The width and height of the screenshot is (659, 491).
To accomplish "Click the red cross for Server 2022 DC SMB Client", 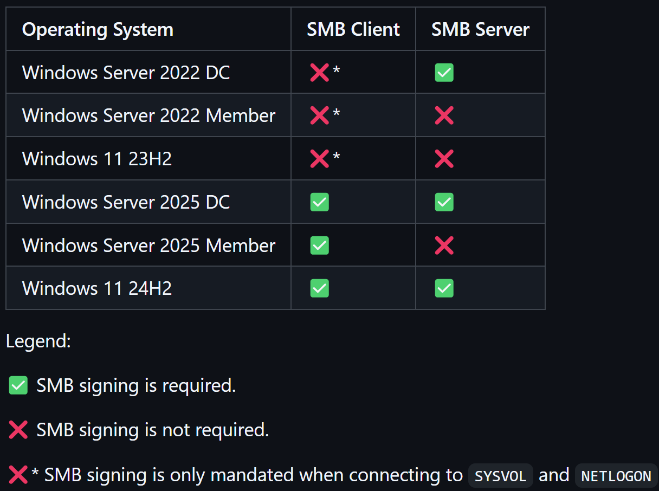I will [x=319, y=72].
